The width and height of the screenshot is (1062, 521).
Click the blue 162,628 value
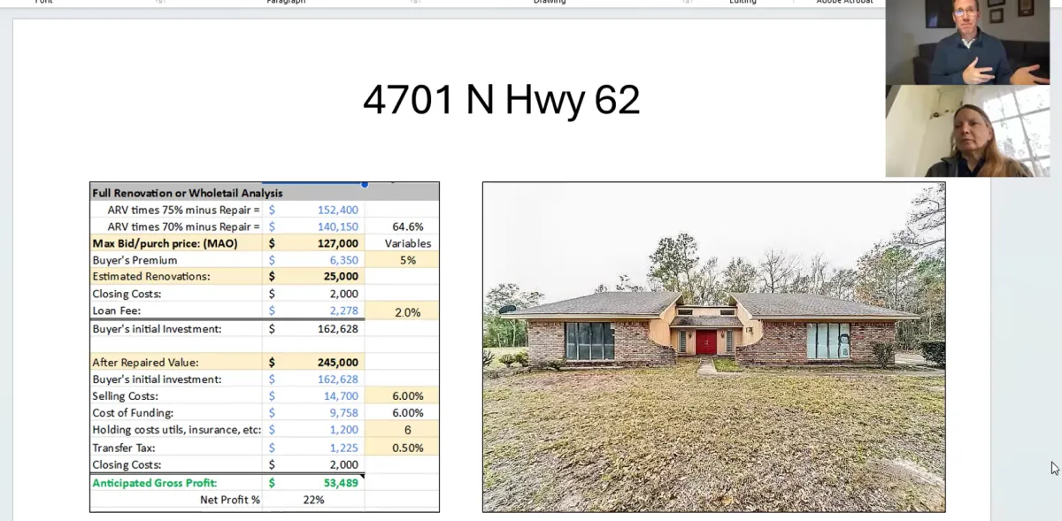338,379
